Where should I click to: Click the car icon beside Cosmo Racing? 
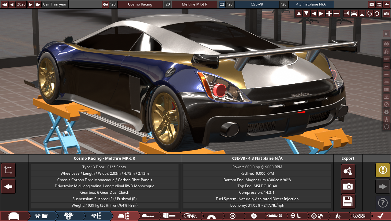pyautogui.click(x=105, y=4)
